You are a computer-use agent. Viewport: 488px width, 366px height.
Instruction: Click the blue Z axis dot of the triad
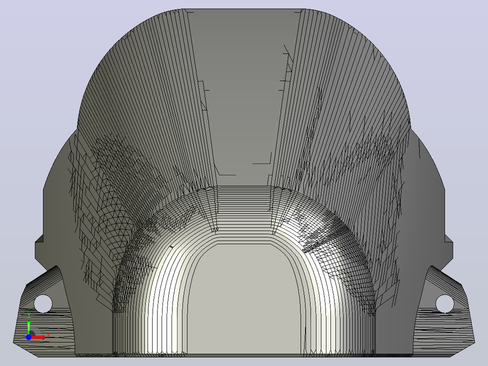tap(29, 337)
